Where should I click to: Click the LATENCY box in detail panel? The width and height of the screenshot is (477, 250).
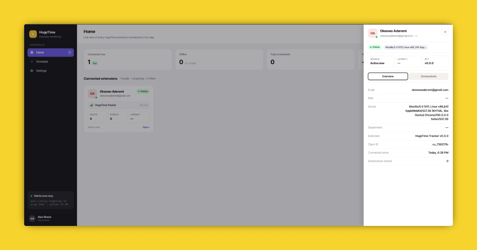point(408,61)
